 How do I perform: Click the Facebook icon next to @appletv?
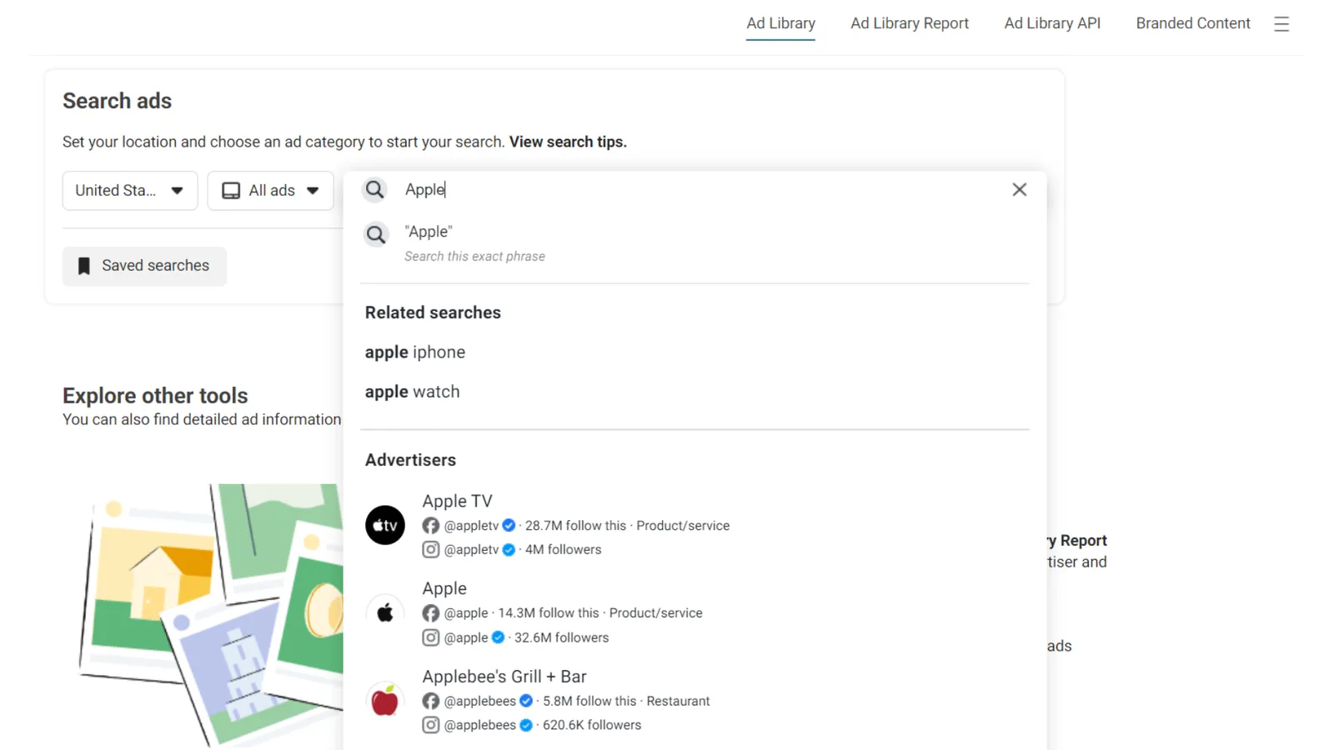point(430,526)
